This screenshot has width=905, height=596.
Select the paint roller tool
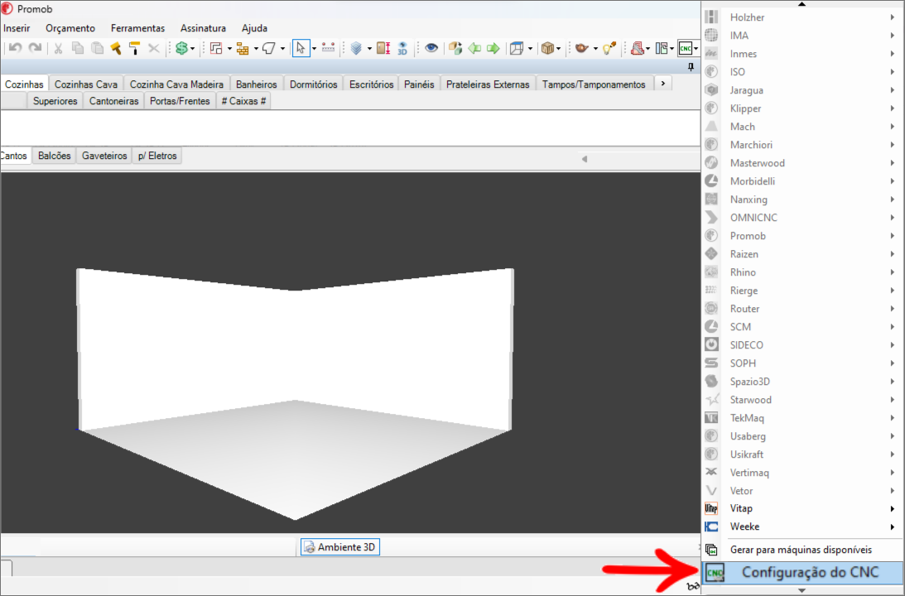click(134, 49)
